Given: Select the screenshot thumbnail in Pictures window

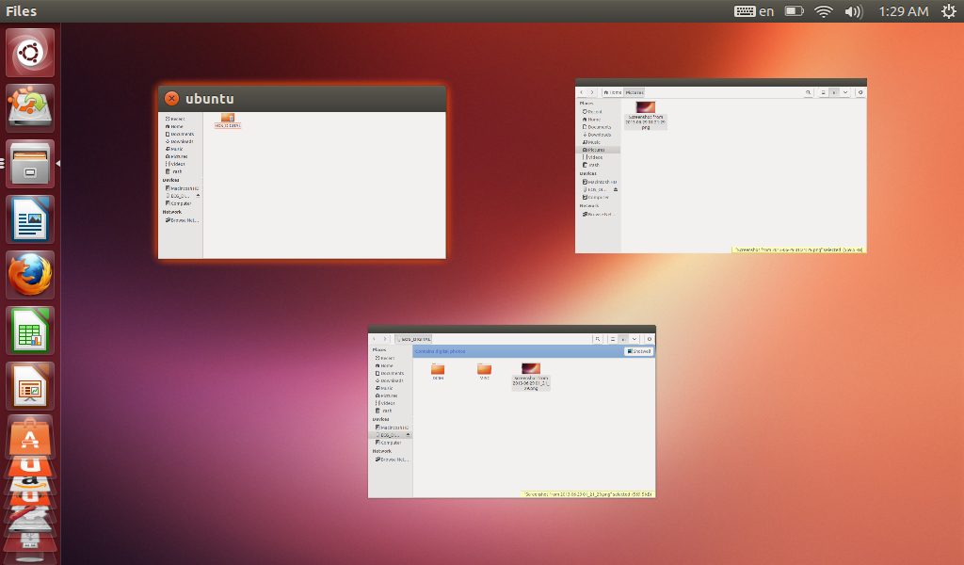Looking at the screenshot, I should coord(646,109).
